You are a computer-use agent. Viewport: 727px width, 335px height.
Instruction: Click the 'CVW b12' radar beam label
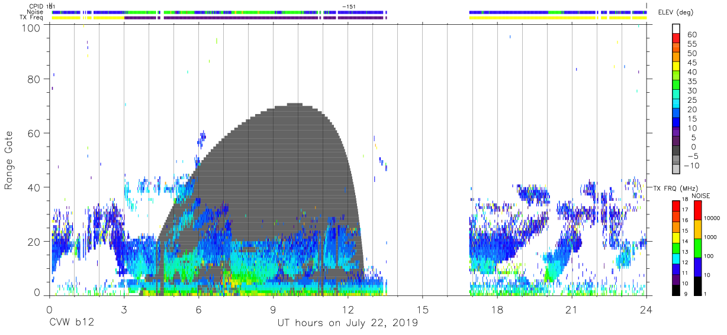point(72,323)
